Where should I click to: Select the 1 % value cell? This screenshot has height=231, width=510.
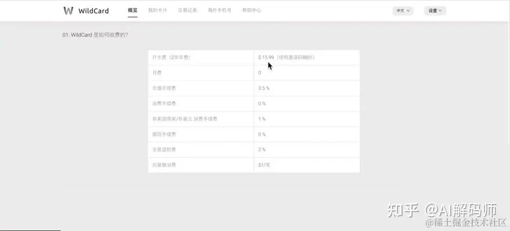coord(307,119)
